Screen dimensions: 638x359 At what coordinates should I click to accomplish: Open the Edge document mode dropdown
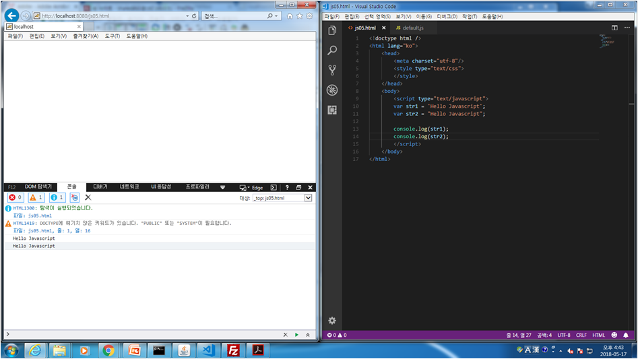pos(251,187)
